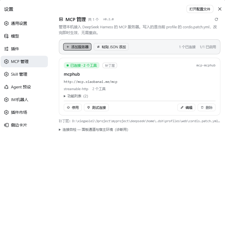Click the mcphub server name
This screenshot has width=225, height=227.
click(x=72, y=74)
